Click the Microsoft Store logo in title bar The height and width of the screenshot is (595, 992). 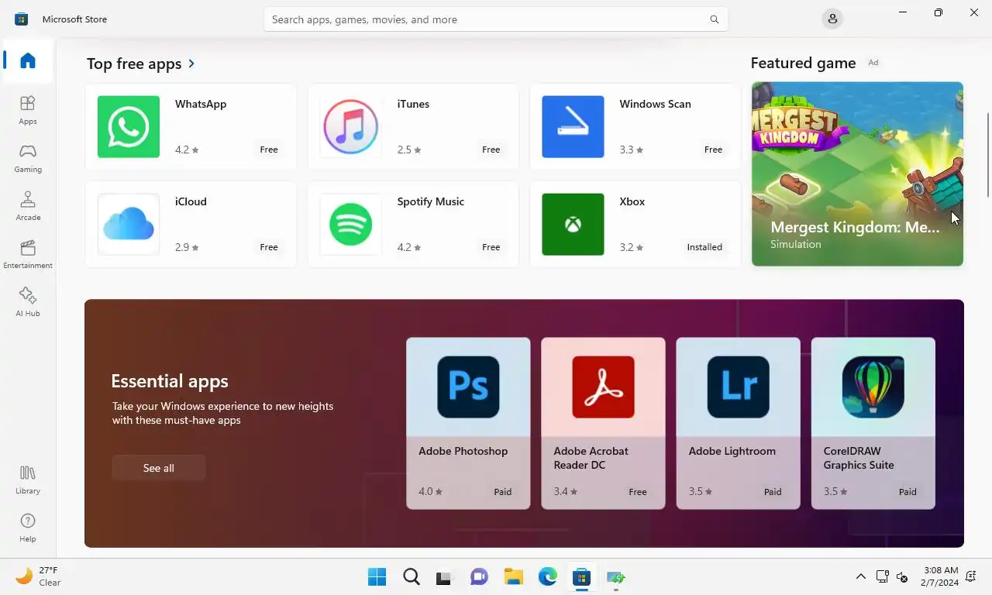pos(22,19)
